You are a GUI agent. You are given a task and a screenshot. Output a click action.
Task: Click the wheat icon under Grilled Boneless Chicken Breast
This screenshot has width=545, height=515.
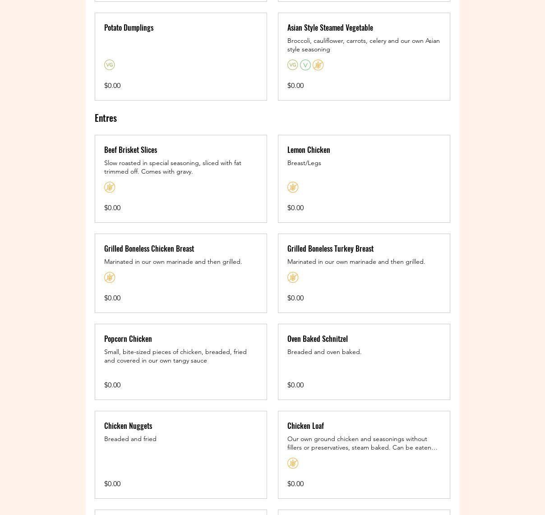click(109, 277)
